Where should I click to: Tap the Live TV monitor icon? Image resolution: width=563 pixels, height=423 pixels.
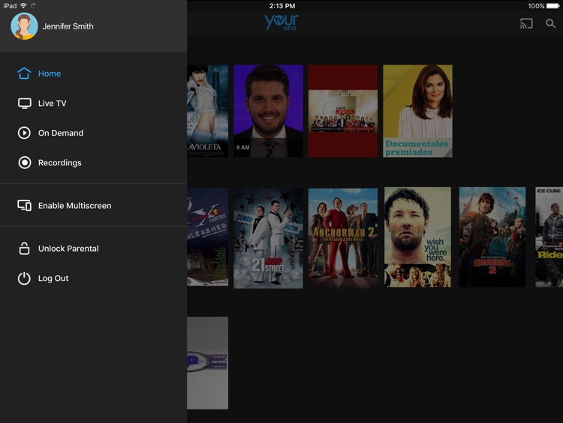[x=25, y=104]
